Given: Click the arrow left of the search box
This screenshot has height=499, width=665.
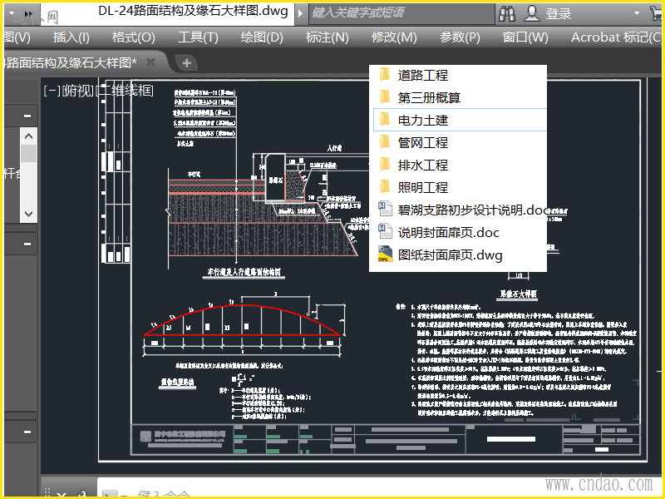Looking at the screenshot, I should (x=300, y=13).
